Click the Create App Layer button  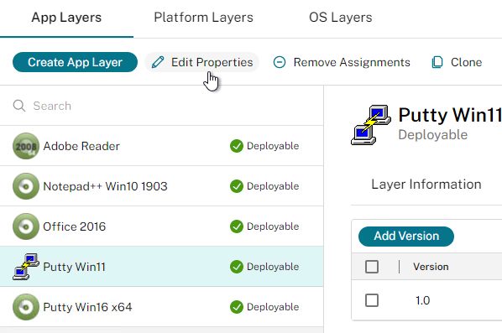pos(75,62)
